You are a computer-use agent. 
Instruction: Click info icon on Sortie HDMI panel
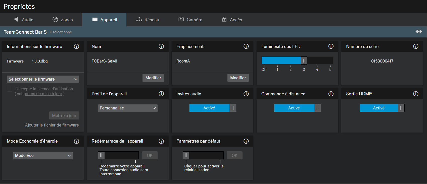(x=416, y=94)
